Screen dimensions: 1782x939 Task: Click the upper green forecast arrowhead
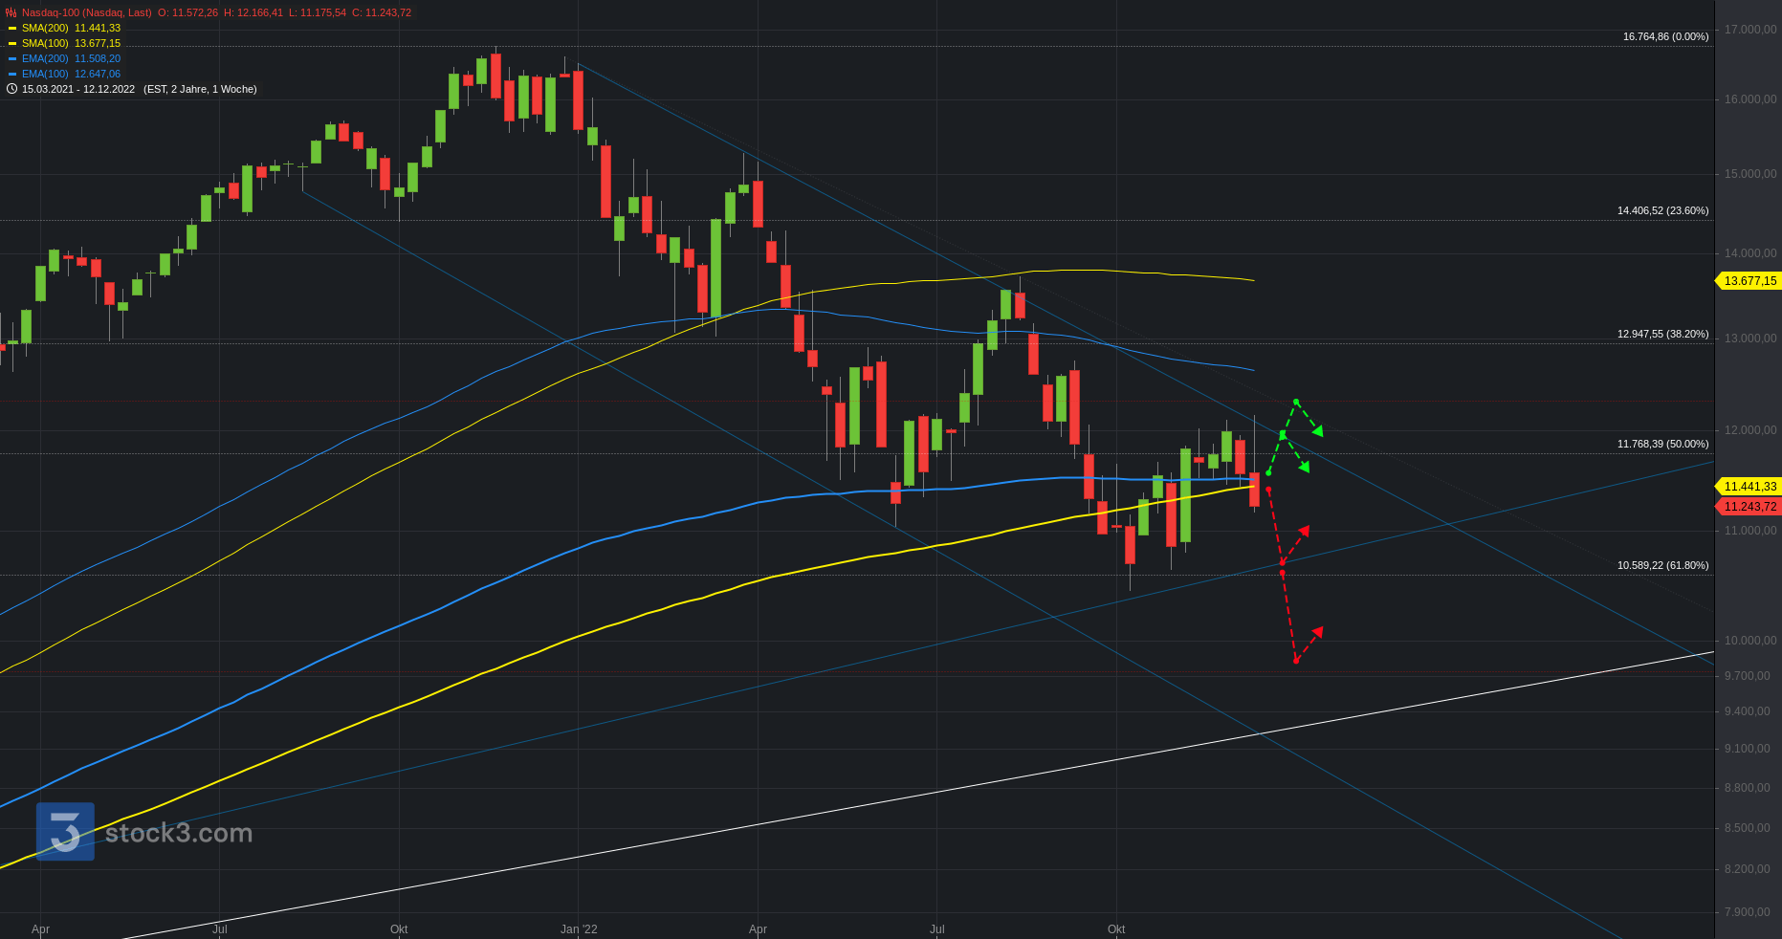1318,431
